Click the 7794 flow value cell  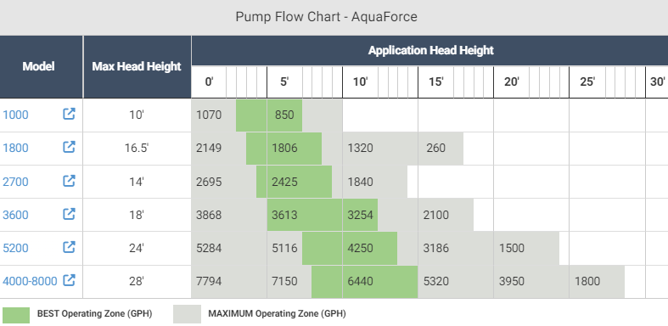pos(209,281)
